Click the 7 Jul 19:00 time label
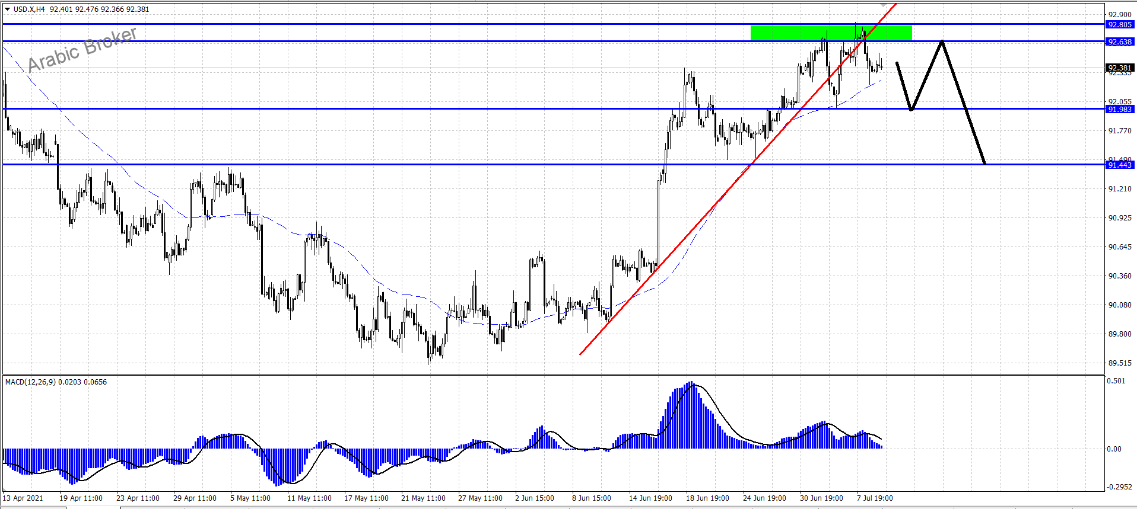1137x509 pixels. coord(875,498)
